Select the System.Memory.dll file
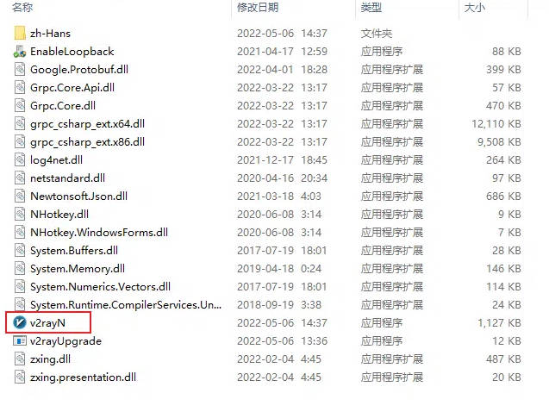The height and width of the screenshot is (418, 549). (x=78, y=269)
